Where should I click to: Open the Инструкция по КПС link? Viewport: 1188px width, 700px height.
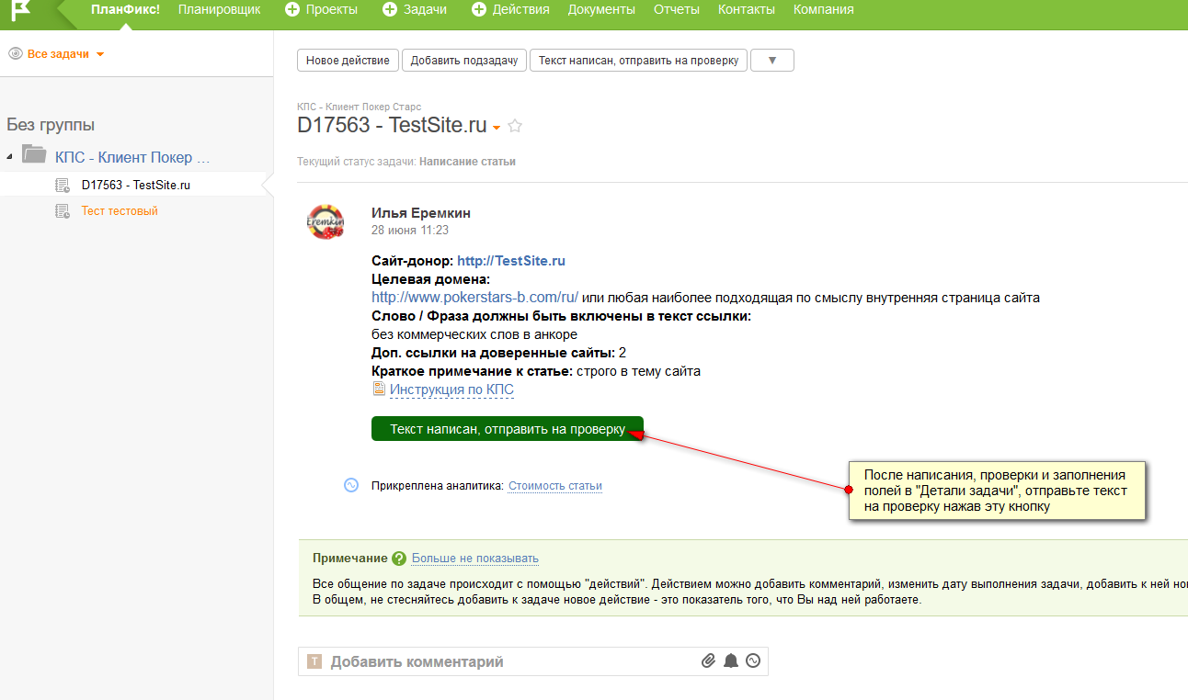(x=451, y=390)
